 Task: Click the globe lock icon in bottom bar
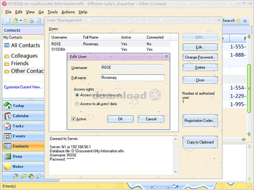point(31,176)
